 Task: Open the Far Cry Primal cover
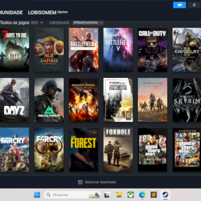coord(49,150)
